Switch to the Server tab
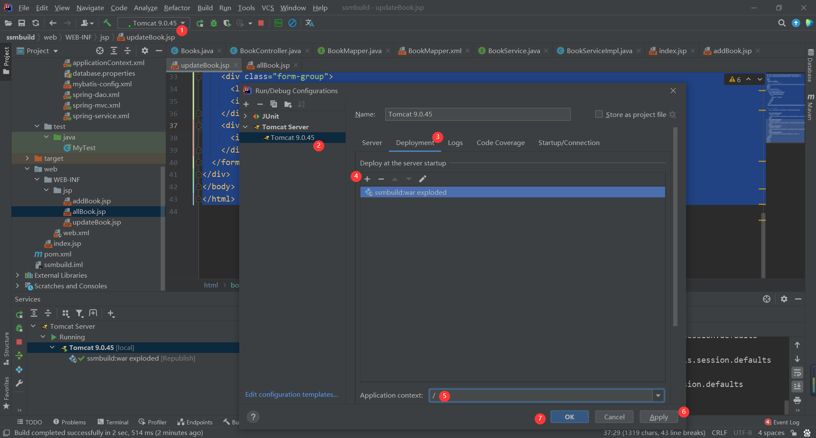The height and width of the screenshot is (438, 816). coord(372,143)
